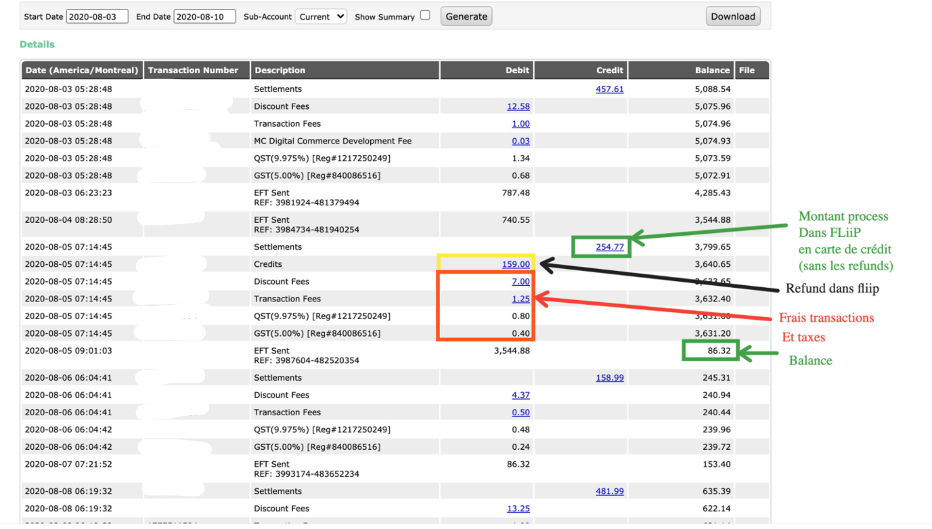932x529 pixels.
Task: Click the Balance column header
Action: click(x=712, y=70)
